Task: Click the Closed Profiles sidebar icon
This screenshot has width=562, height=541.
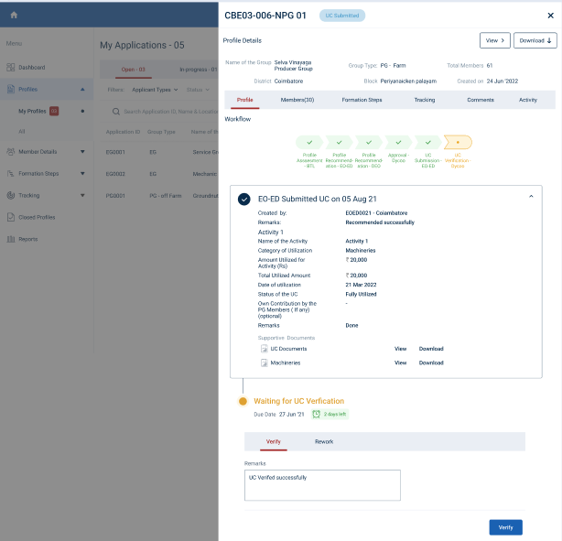Action: point(10,217)
